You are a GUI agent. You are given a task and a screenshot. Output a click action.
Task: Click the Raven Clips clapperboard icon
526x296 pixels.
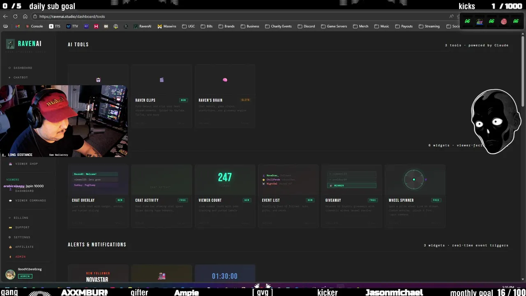pos(161,80)
